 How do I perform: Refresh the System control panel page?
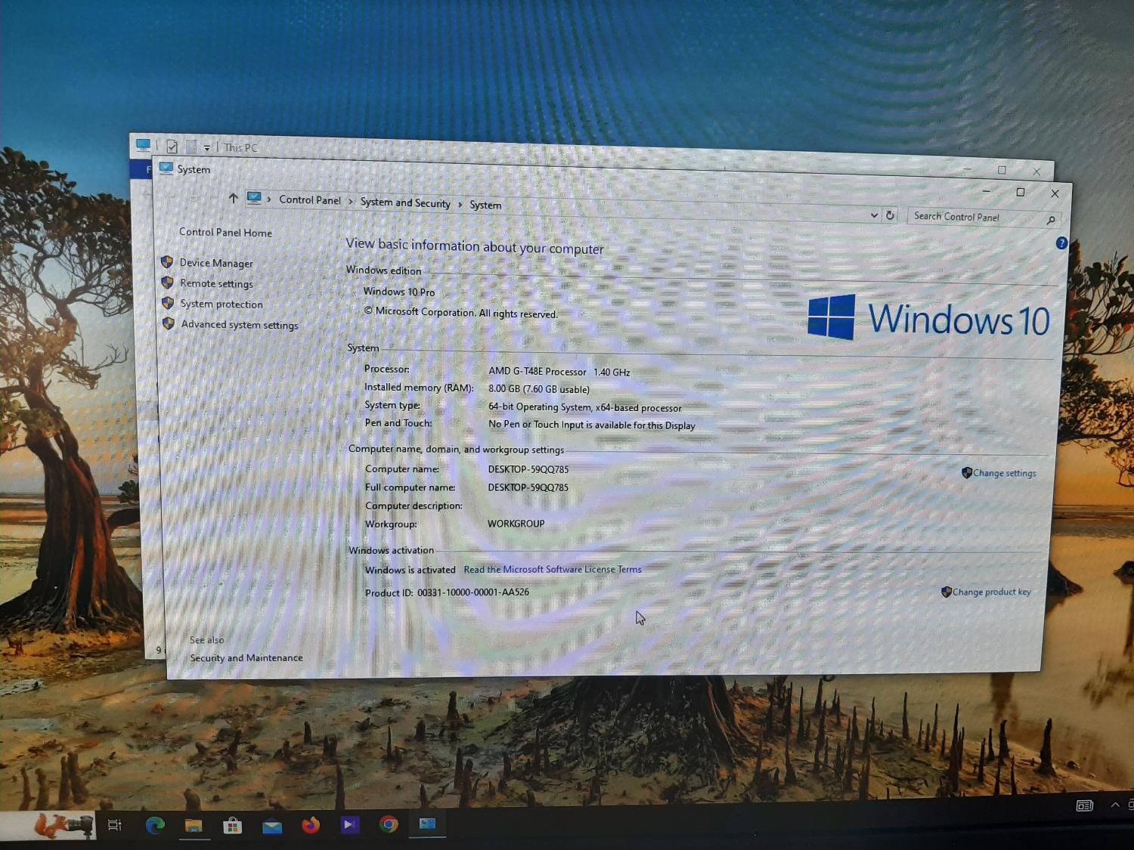[x=891, y=215]
